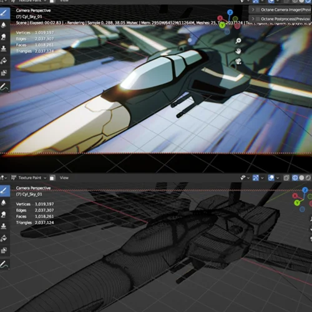Click the green Y axis on lower gizmo

pos(297,203)
